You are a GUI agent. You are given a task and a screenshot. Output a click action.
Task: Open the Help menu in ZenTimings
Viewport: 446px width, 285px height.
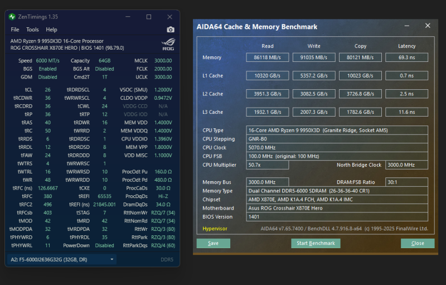click(x=51, y=30)
